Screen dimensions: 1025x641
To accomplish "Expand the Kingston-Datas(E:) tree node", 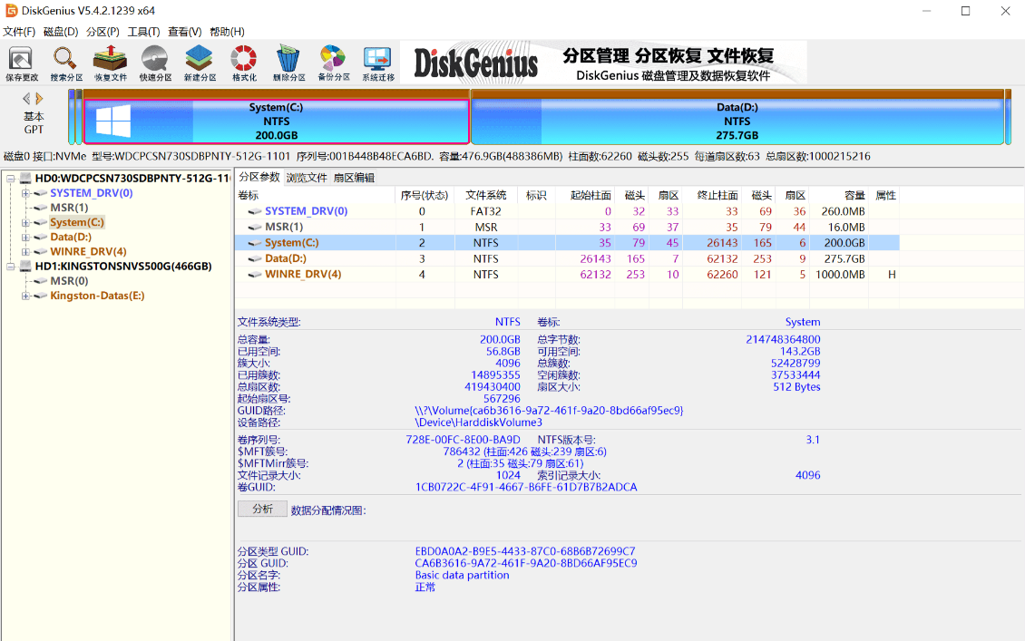I will point(25,296).
